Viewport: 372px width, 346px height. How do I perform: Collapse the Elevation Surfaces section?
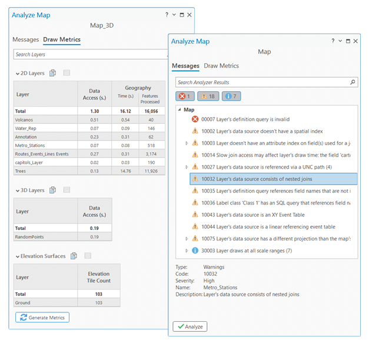(18, 256)
